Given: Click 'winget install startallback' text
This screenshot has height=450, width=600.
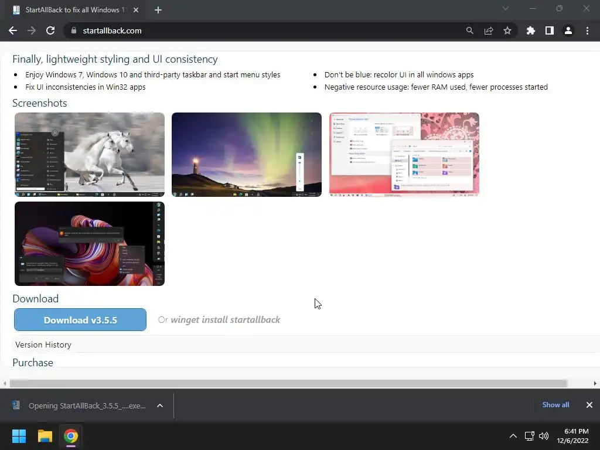Looking at the screenshot, I should (226, 320).
